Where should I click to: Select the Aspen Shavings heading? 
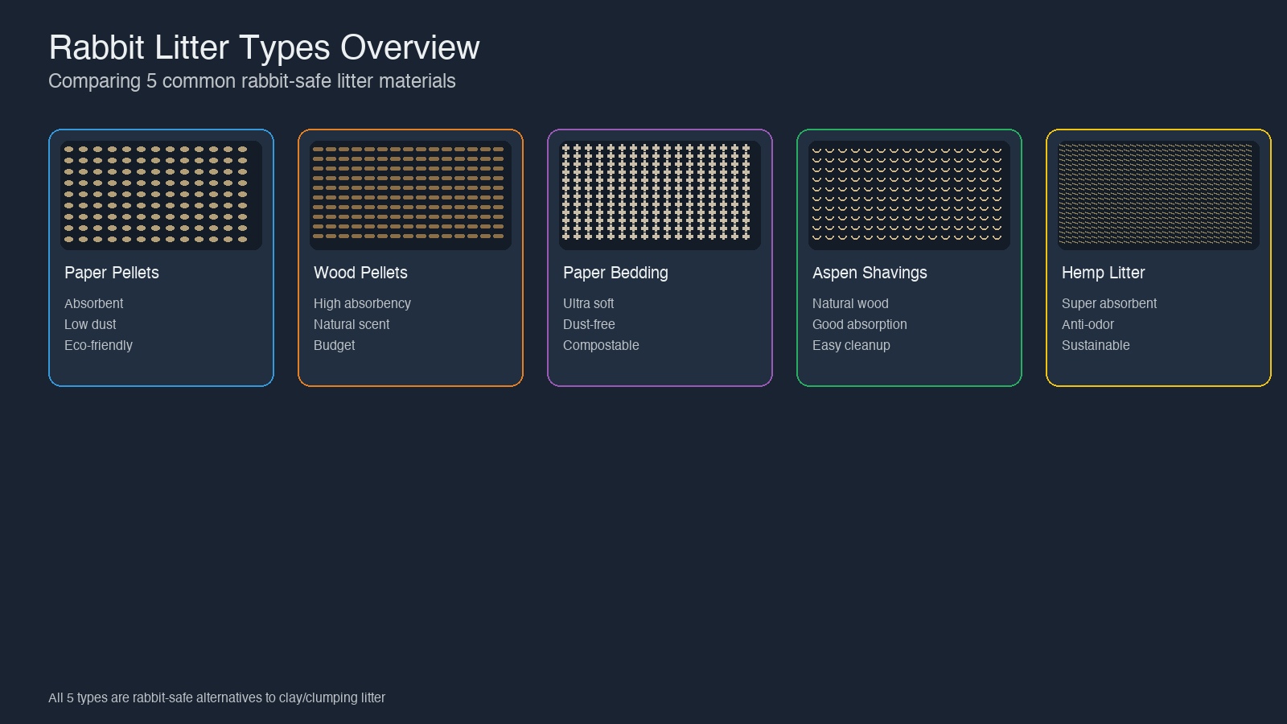coord(870,273)
